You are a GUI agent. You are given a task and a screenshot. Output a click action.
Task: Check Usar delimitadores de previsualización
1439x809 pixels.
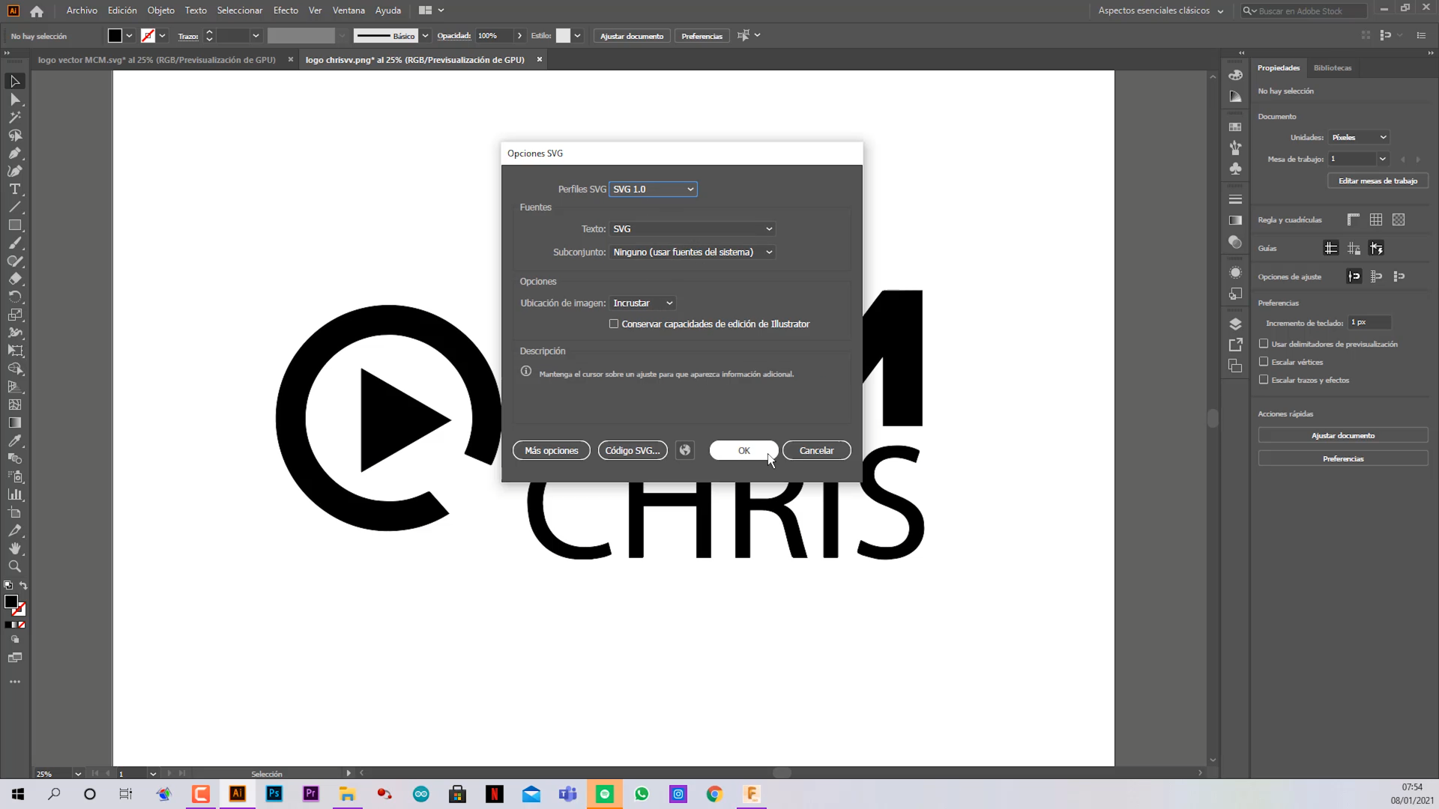[1264, 344]
